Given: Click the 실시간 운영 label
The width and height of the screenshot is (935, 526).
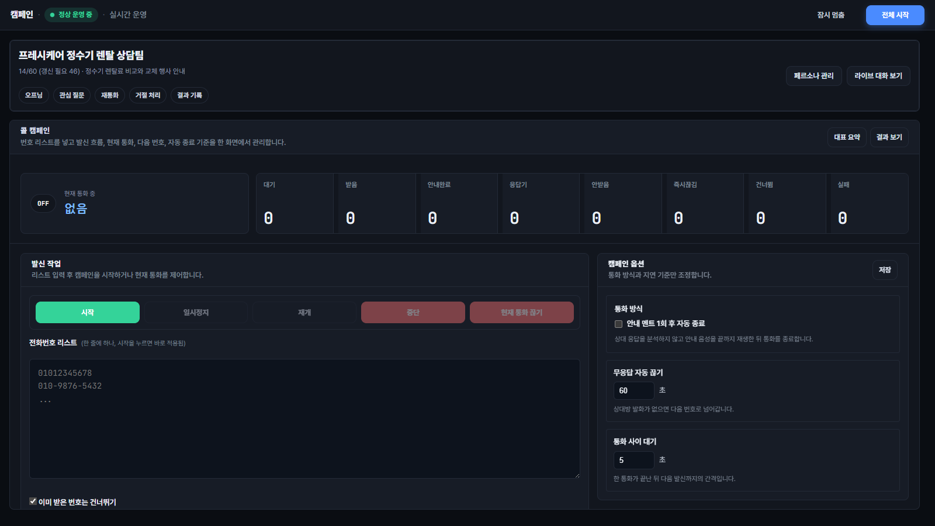Looking at the screenshot, I should point(128,15).
